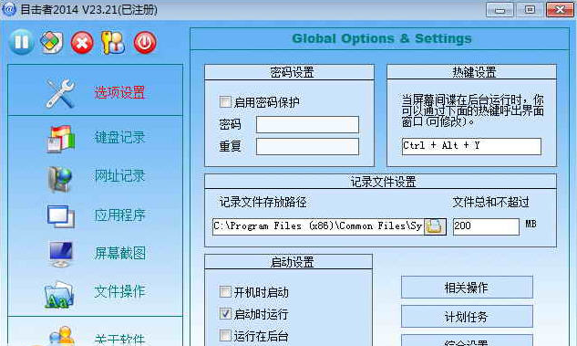Click the Ctrl + Alt + Y hotkey field
This screenshot has width=577, height=346.
tap(471, 146)
